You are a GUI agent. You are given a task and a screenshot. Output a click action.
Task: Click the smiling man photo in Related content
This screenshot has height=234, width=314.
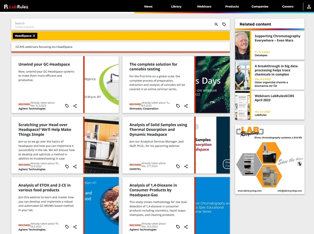(242, 46)
